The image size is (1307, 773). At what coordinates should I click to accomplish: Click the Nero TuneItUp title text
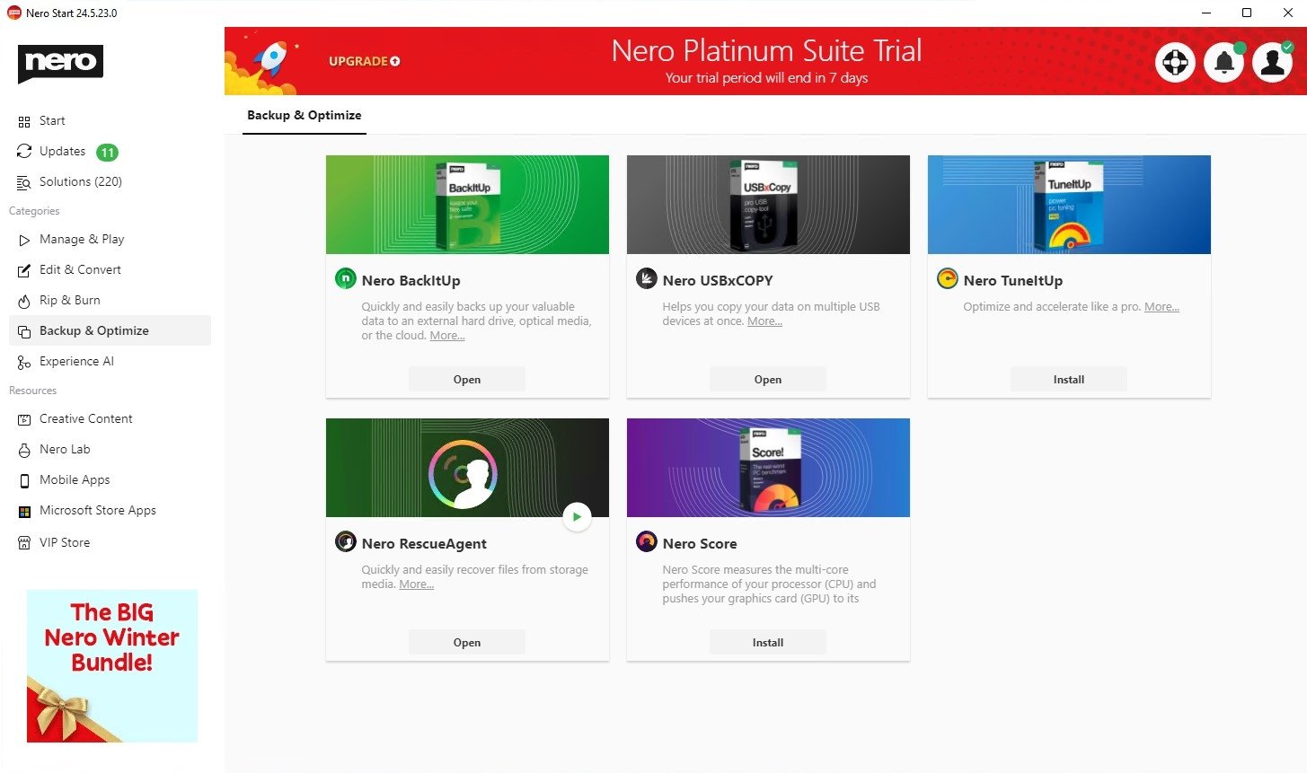click(x=1013, y=281)
